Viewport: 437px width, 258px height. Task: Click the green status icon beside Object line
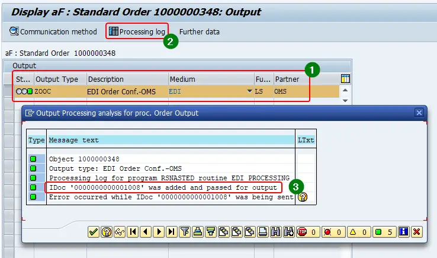[x=33, y=159]
